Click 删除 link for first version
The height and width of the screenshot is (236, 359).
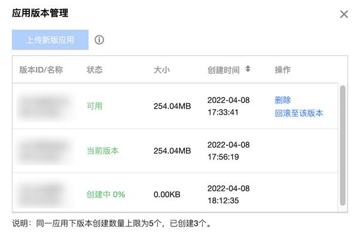click(283, 100)
